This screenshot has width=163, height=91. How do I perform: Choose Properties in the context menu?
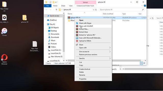pos(83,79)
